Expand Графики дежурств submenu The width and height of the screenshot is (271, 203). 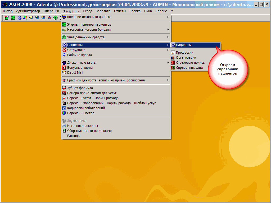tap(106, 80)
